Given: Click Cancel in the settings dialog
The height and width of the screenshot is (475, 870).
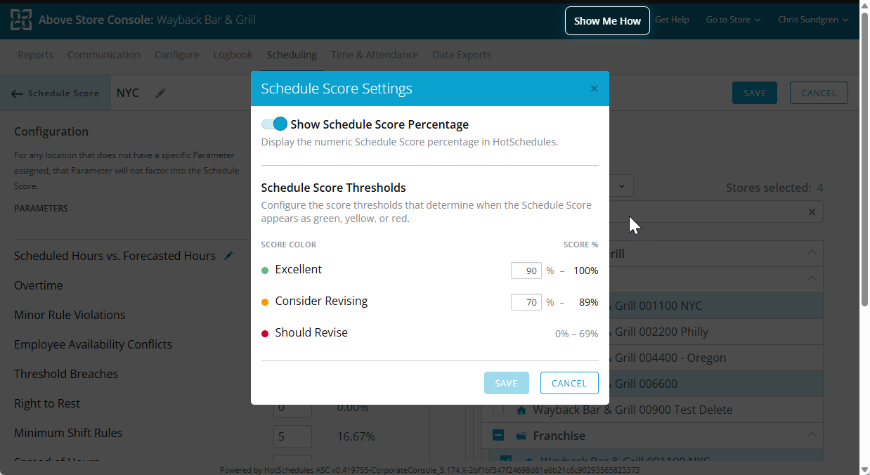Looking at the screenshot, I should [x=569, y=383].
